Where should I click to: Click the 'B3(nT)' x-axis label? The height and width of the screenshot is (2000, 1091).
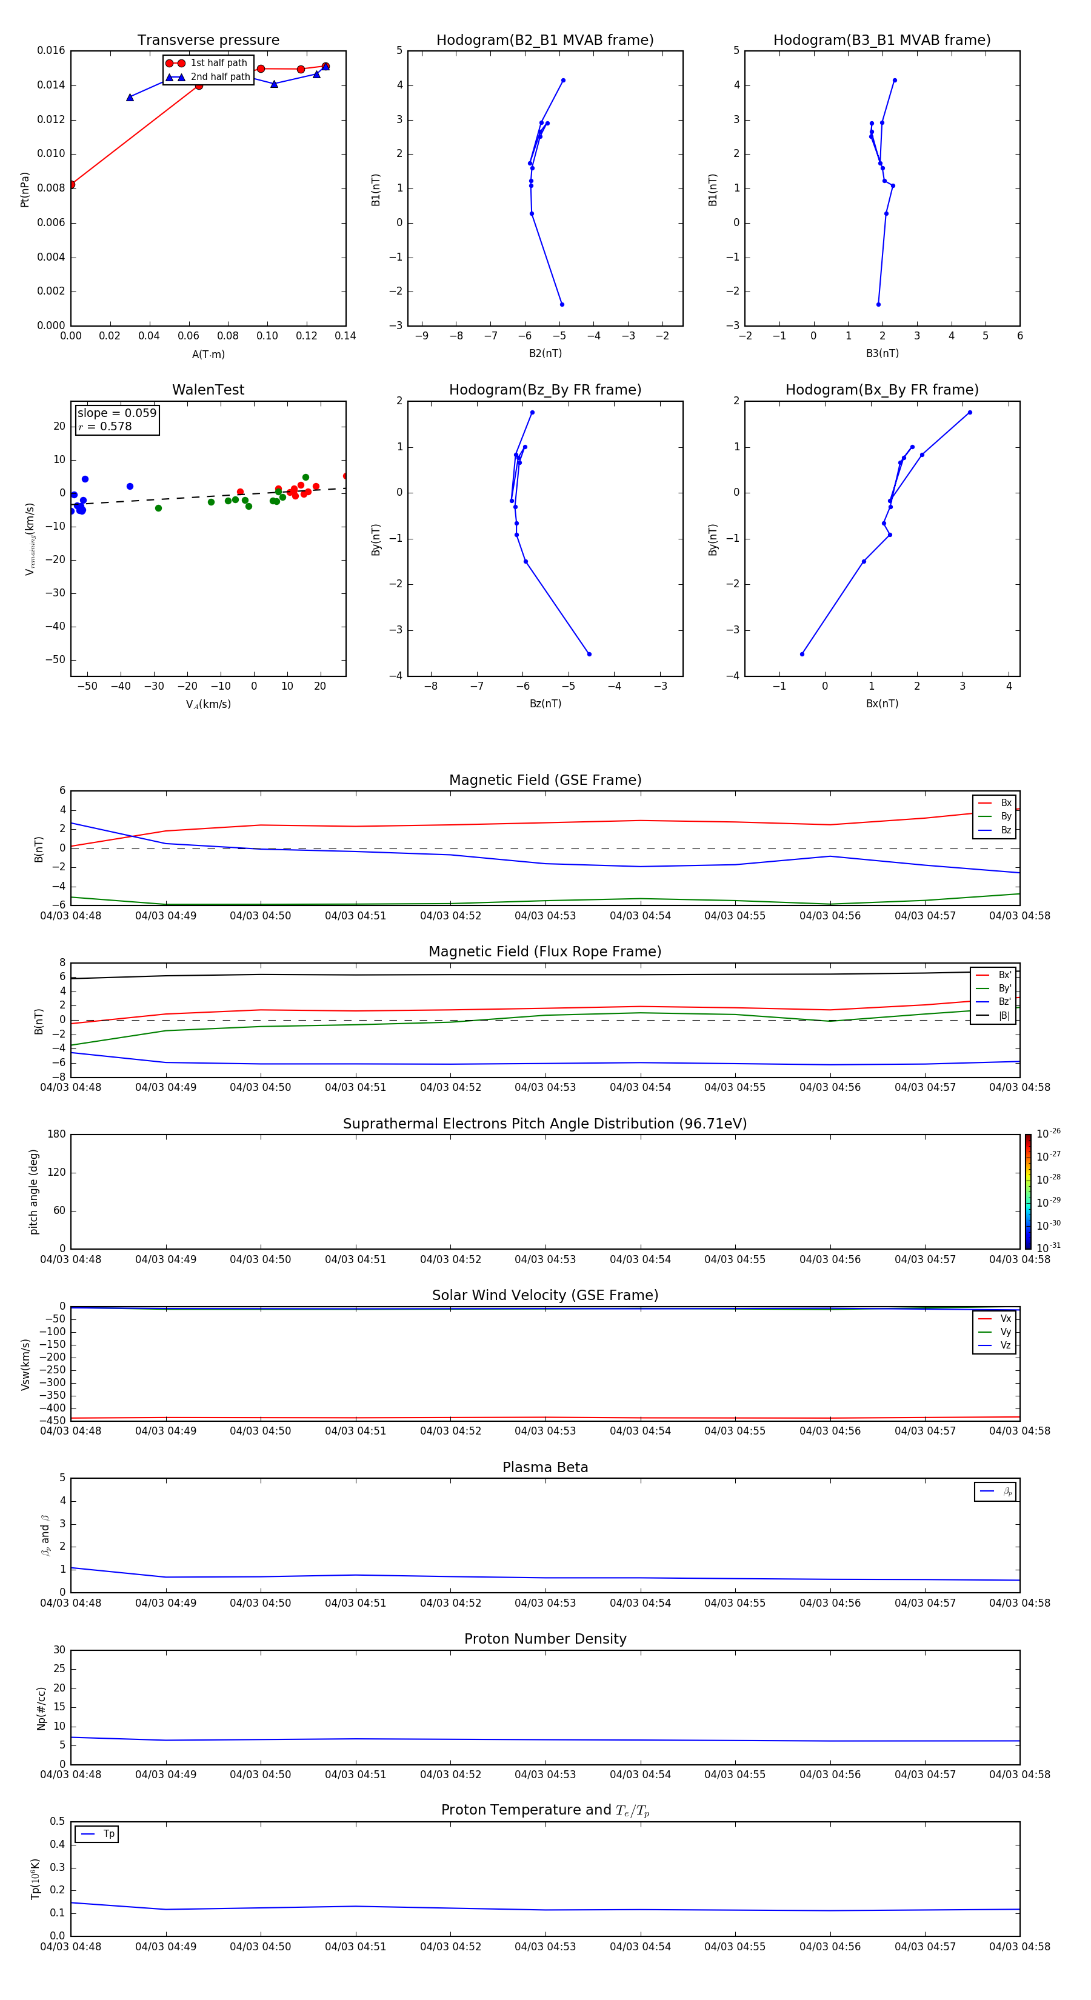coord(882,353)
